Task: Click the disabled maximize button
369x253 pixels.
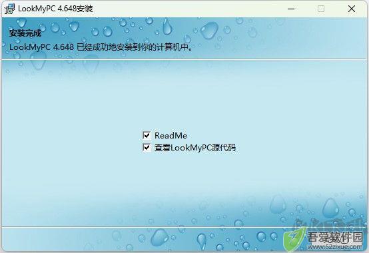Action: (x=321, y=9)
